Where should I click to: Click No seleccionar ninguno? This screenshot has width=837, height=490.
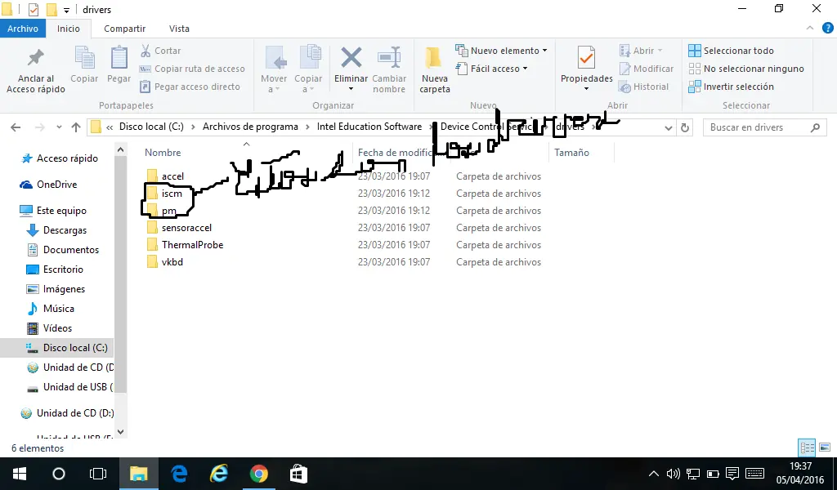pyautogui.click(x=746, y=69)
